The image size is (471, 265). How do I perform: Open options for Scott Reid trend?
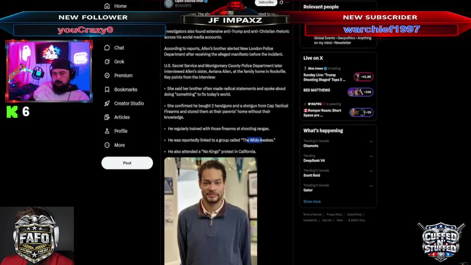click(x=371, y=171)
